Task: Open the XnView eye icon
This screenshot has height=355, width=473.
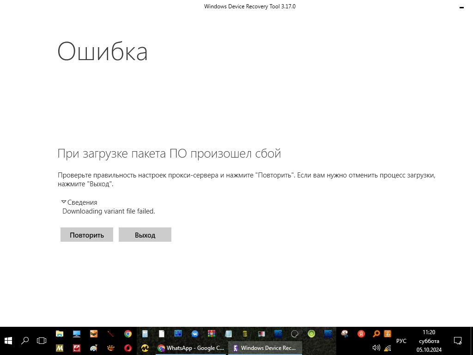Action: pos(111,348)
